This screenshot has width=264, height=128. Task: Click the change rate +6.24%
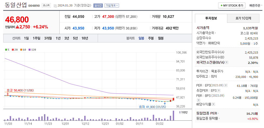pos(40,27)
